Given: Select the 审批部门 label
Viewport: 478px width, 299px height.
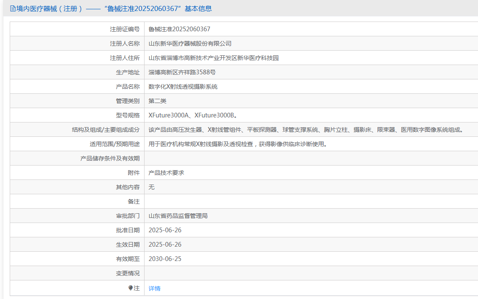Looking at the screenshot, I should click(128, 215).
